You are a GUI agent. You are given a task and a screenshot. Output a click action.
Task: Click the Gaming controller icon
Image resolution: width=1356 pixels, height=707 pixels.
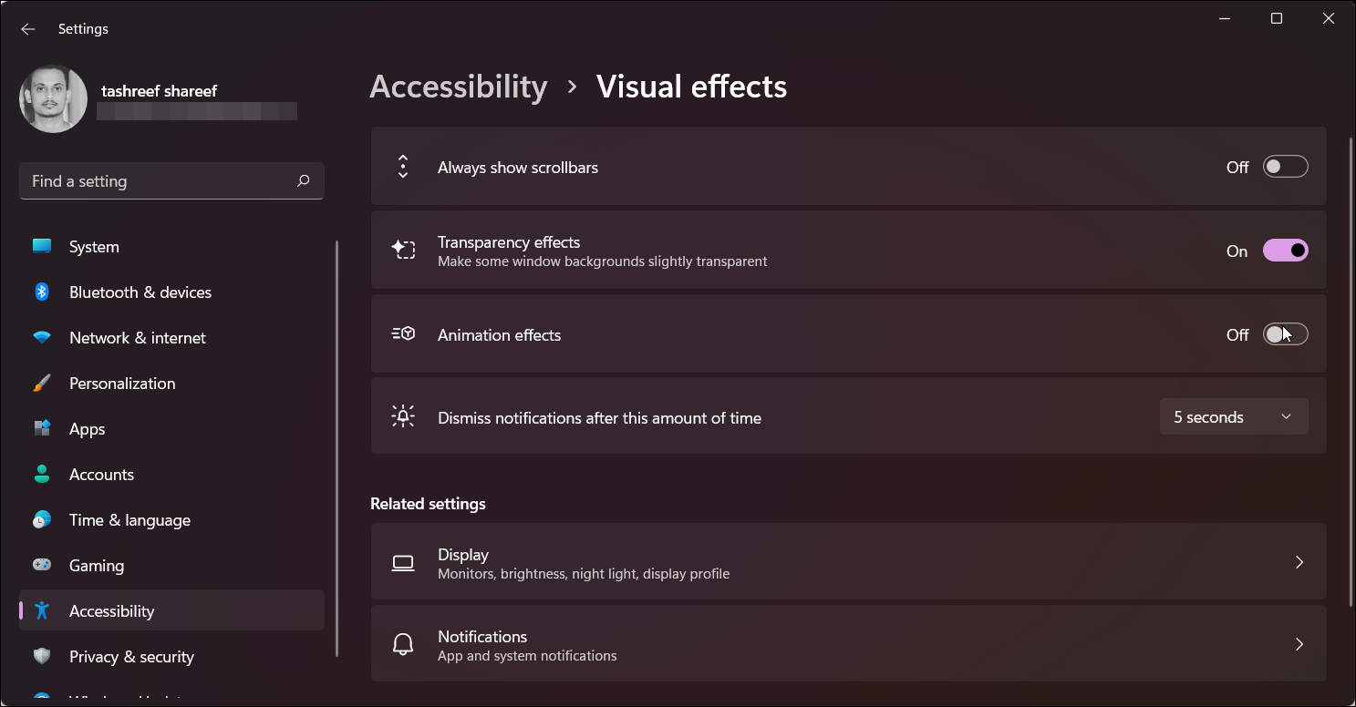[x=42, y=565]
